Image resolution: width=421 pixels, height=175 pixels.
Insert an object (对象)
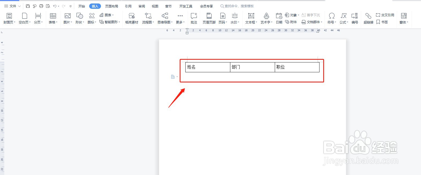point(292,15)
